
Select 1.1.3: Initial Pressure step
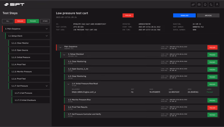[29, 57]
